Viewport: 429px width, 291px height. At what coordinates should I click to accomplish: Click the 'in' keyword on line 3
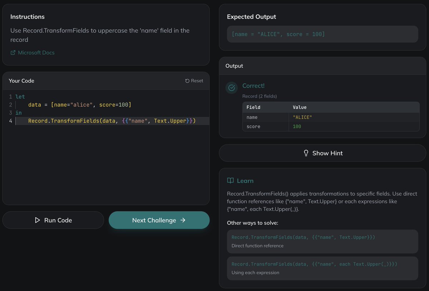tap(19, 113)
